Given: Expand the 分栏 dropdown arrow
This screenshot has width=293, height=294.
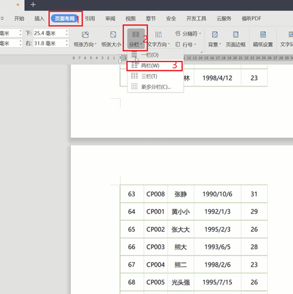Looking at the screenshot, I should 141,44.
